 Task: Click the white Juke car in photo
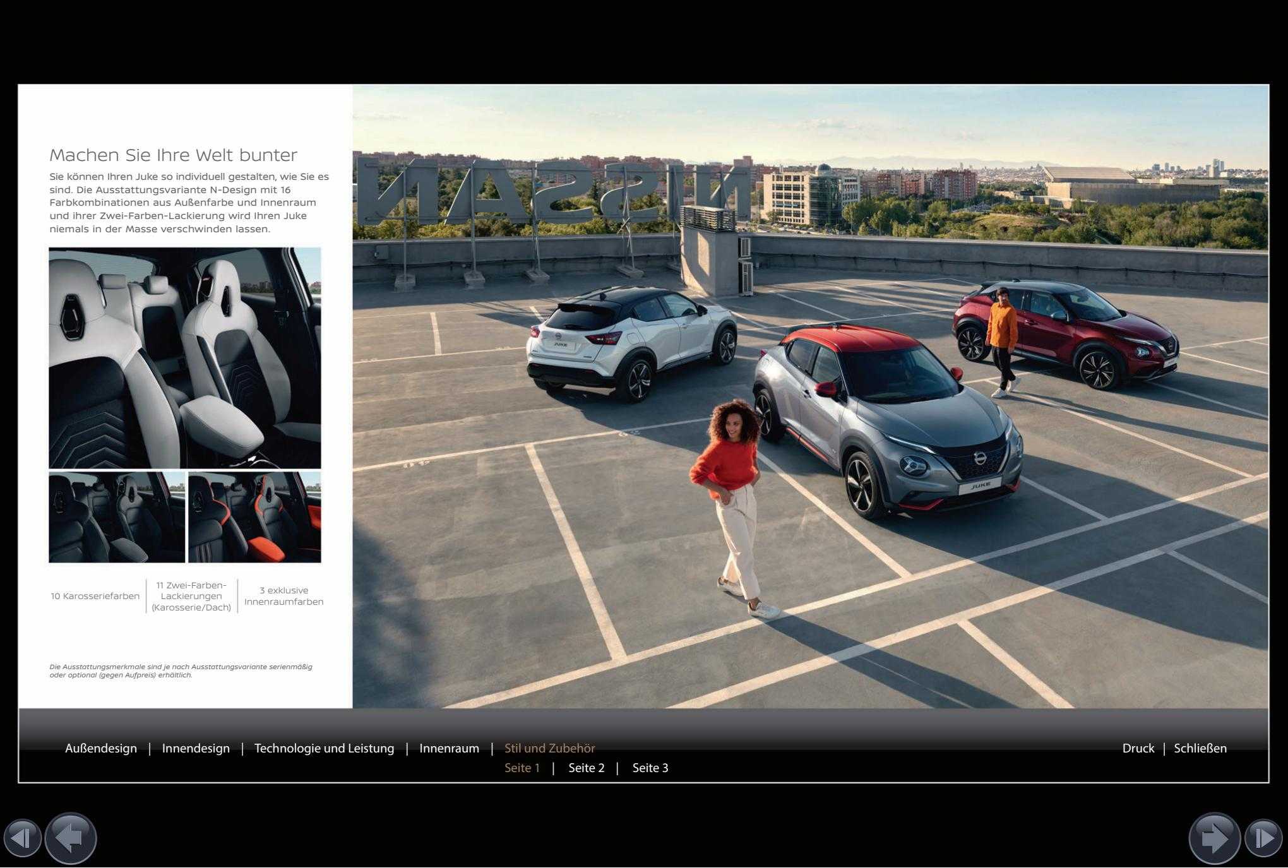pyautogui.click(x=631, y=343)
